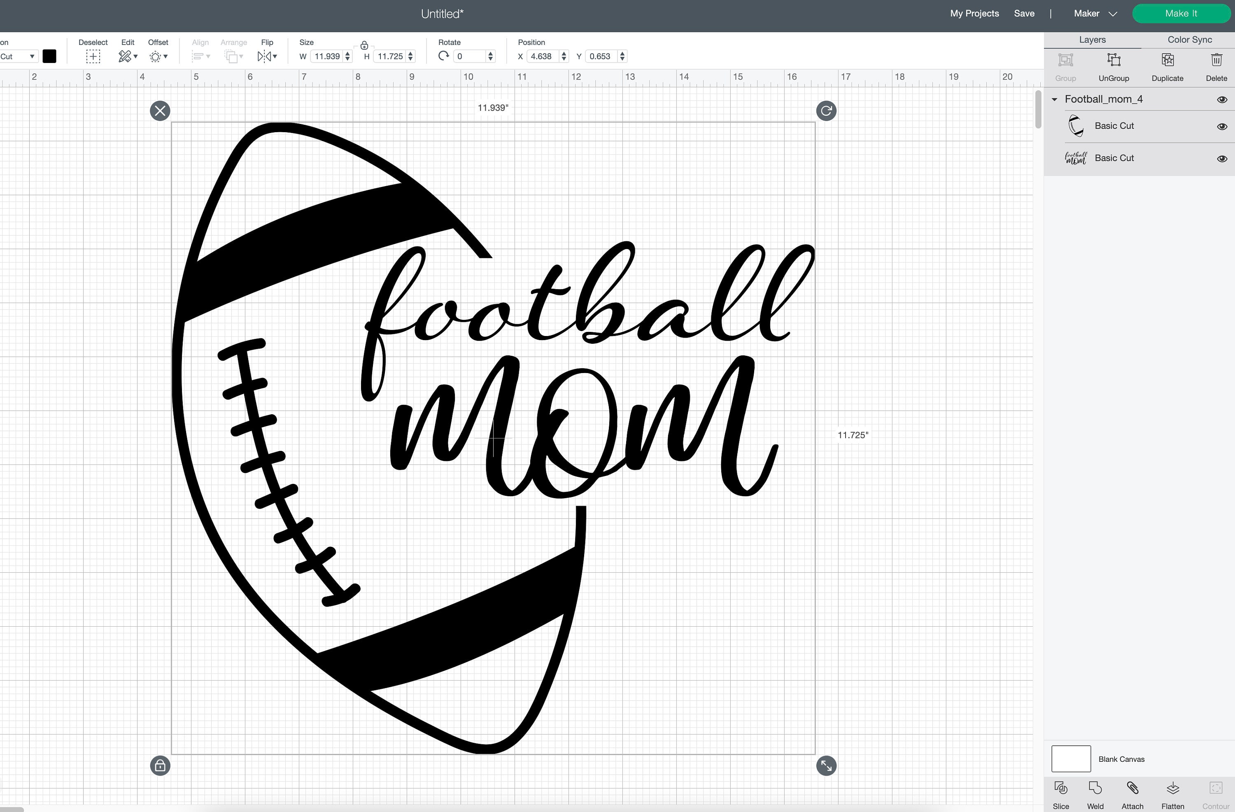Open My Projects
Viewport: 1235px width, 812px height.
[x=974, y=13]
